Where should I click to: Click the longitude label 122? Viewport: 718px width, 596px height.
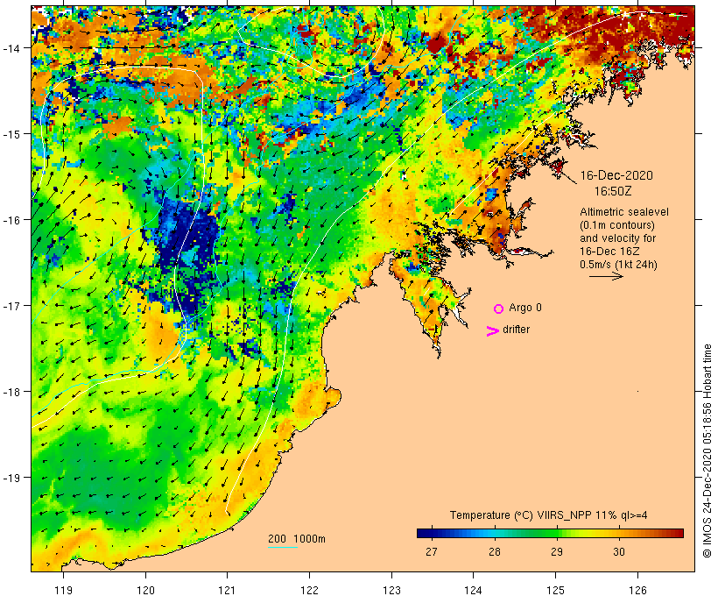pyautogui.click(x=310, y=590)
